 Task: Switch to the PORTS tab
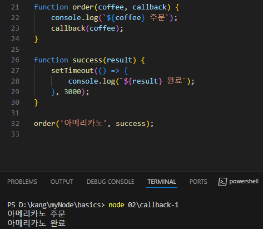199,182
